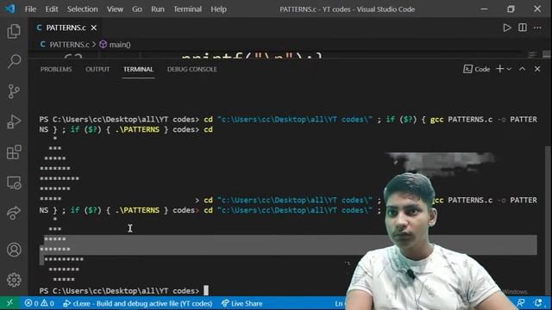Open notifications bell in the status bar

pyautogui.click(x=537, y=303)
